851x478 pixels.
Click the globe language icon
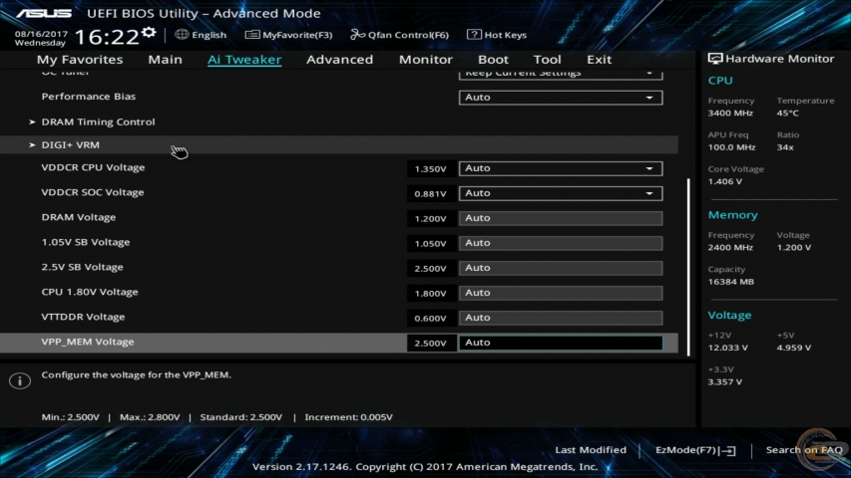point(182,35)
